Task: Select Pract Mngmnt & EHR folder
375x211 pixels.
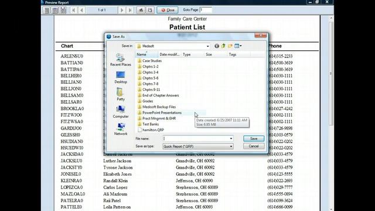Action: pyautogui.click(x=156, y=118)
